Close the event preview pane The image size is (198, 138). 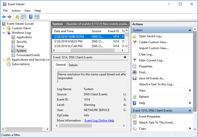tap(125, 57)
